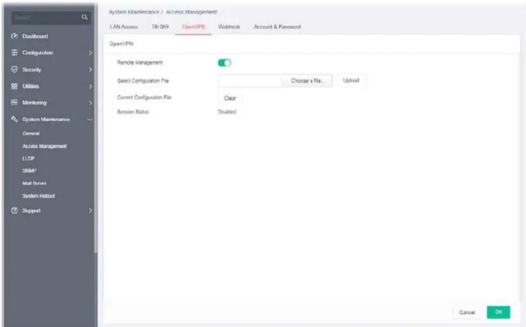Expand the Support menu chevron
This screenshot has width=526, height=327.
(x=90, y=210)
